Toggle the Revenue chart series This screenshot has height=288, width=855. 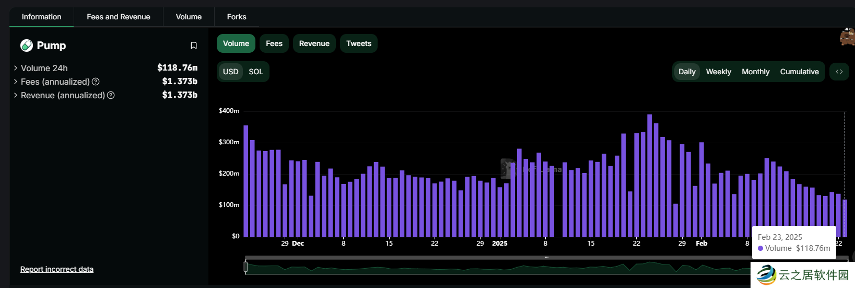pos(314,43)
